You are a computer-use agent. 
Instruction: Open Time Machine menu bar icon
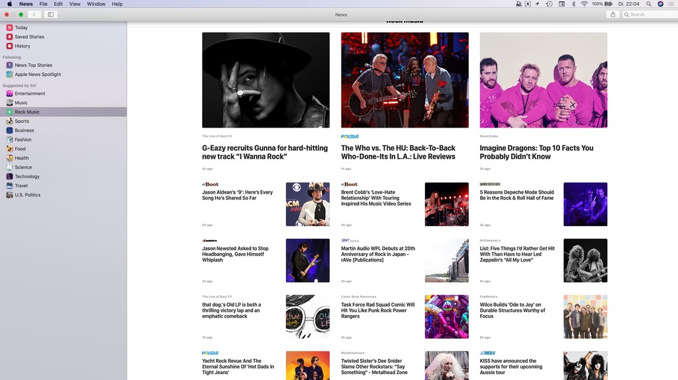click(549, 4)
